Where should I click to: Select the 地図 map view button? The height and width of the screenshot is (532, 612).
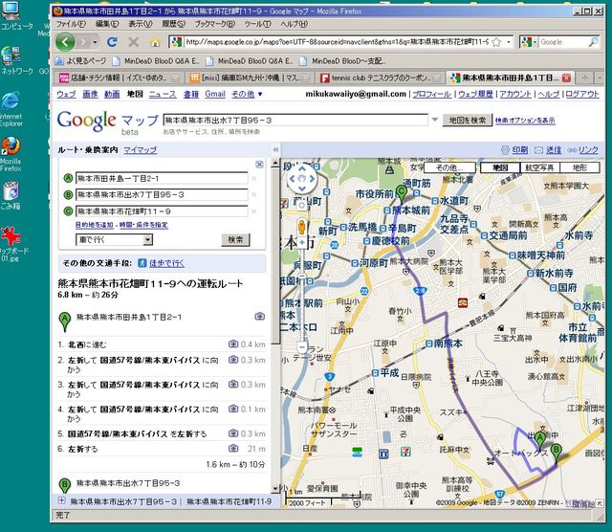click(x=499, y=166)
